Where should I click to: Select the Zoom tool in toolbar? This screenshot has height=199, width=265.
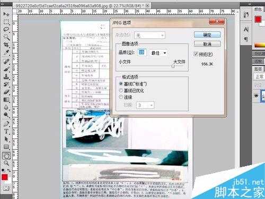coord(6,163)
